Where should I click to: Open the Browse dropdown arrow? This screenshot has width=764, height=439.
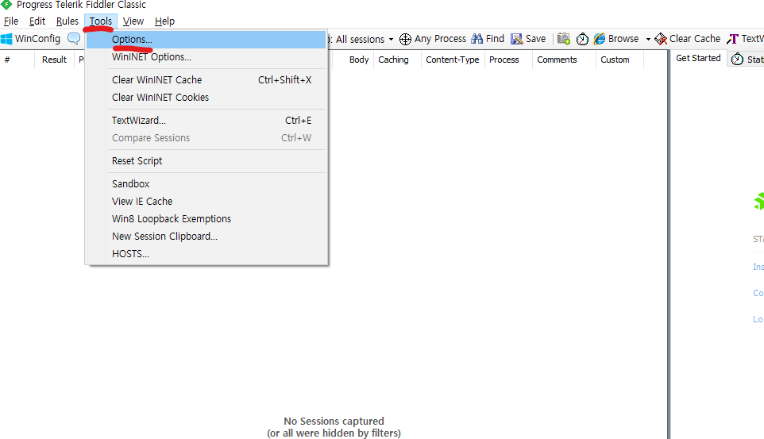pyautogui.click(x=648, y=39)
